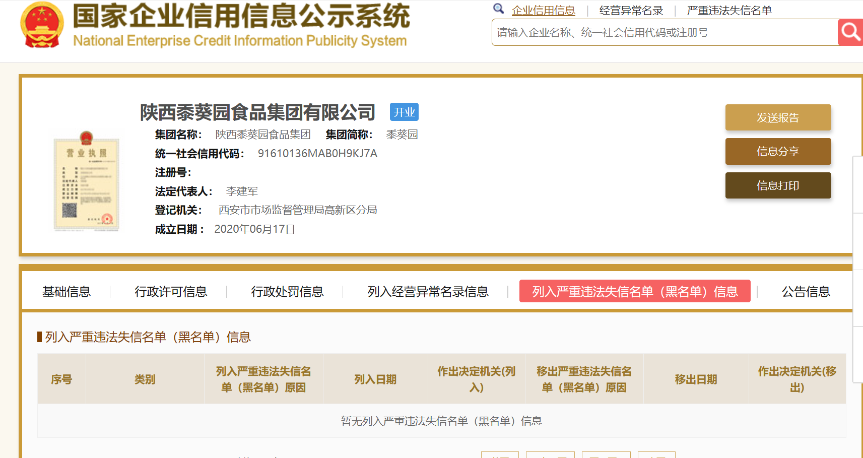Click group name value 陕西黍葵园食品集团
This screenshot has height=458, width=863.
pyautogui.click(x=263, y=135)
